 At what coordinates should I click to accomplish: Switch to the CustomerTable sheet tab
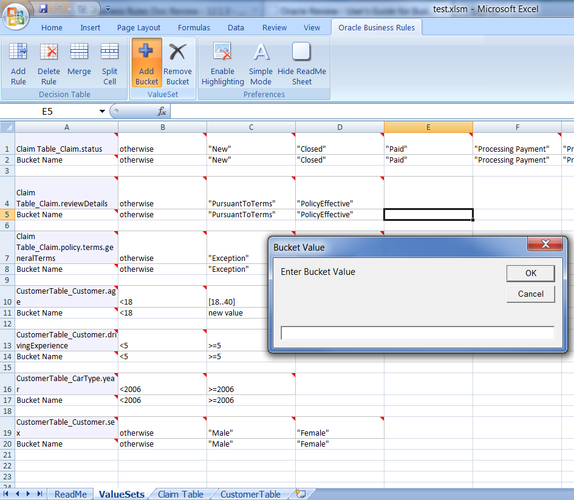250,494
